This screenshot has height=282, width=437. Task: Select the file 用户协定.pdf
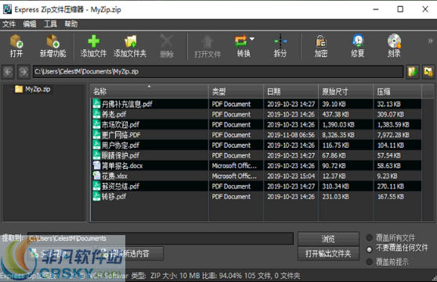tap(121, 145)
